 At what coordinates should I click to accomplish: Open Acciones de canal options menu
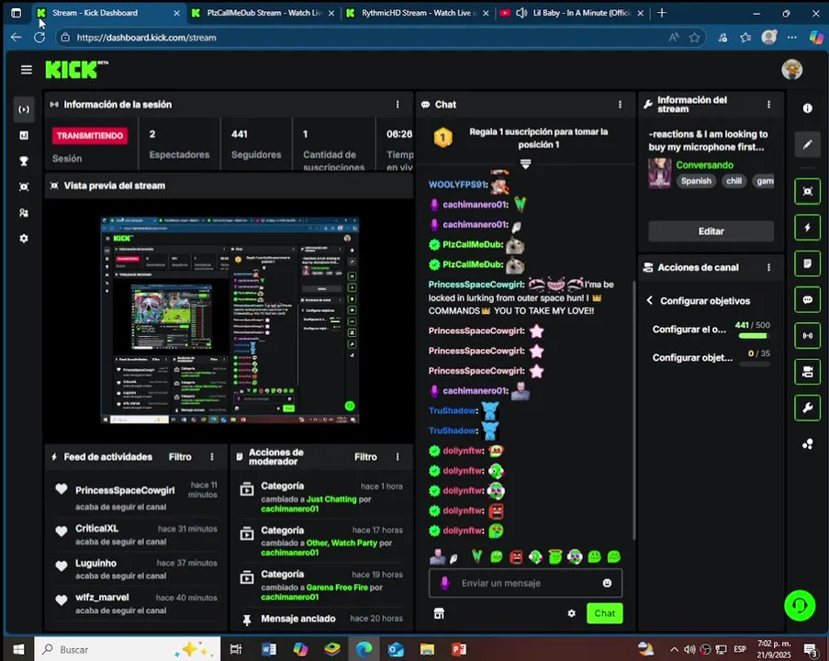[768, 267]
